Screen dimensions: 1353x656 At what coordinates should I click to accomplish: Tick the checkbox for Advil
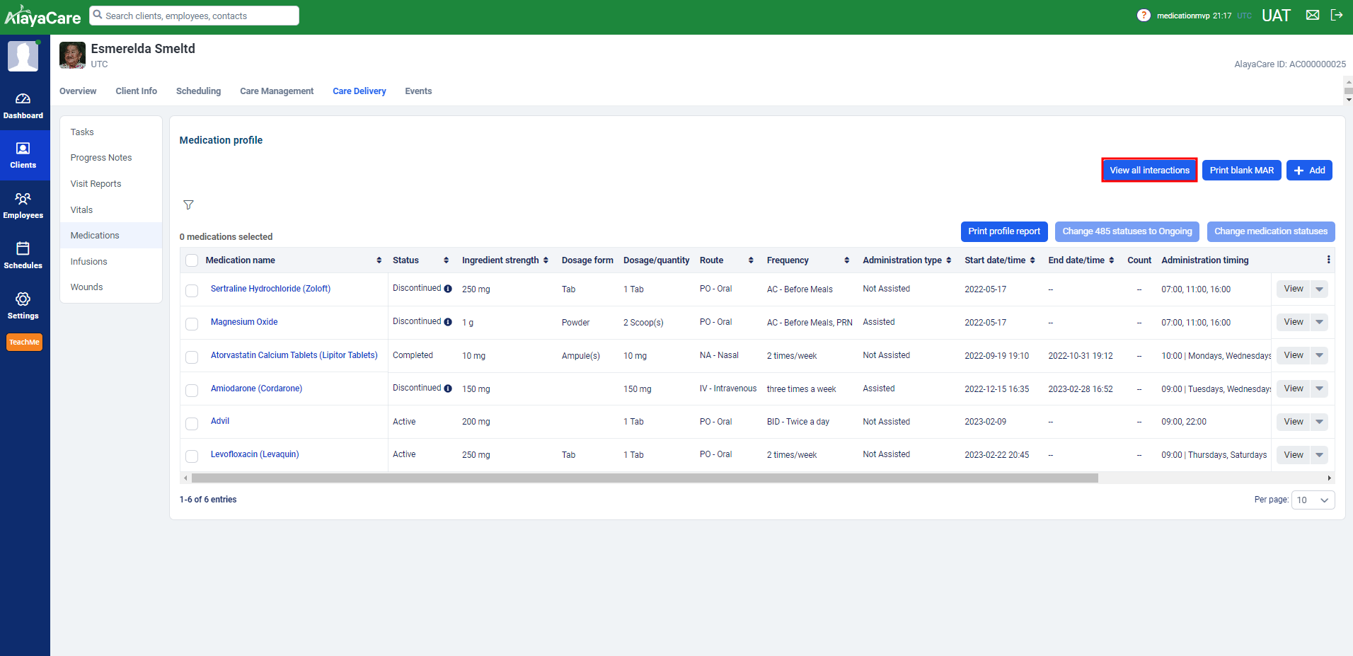(192, 423)
